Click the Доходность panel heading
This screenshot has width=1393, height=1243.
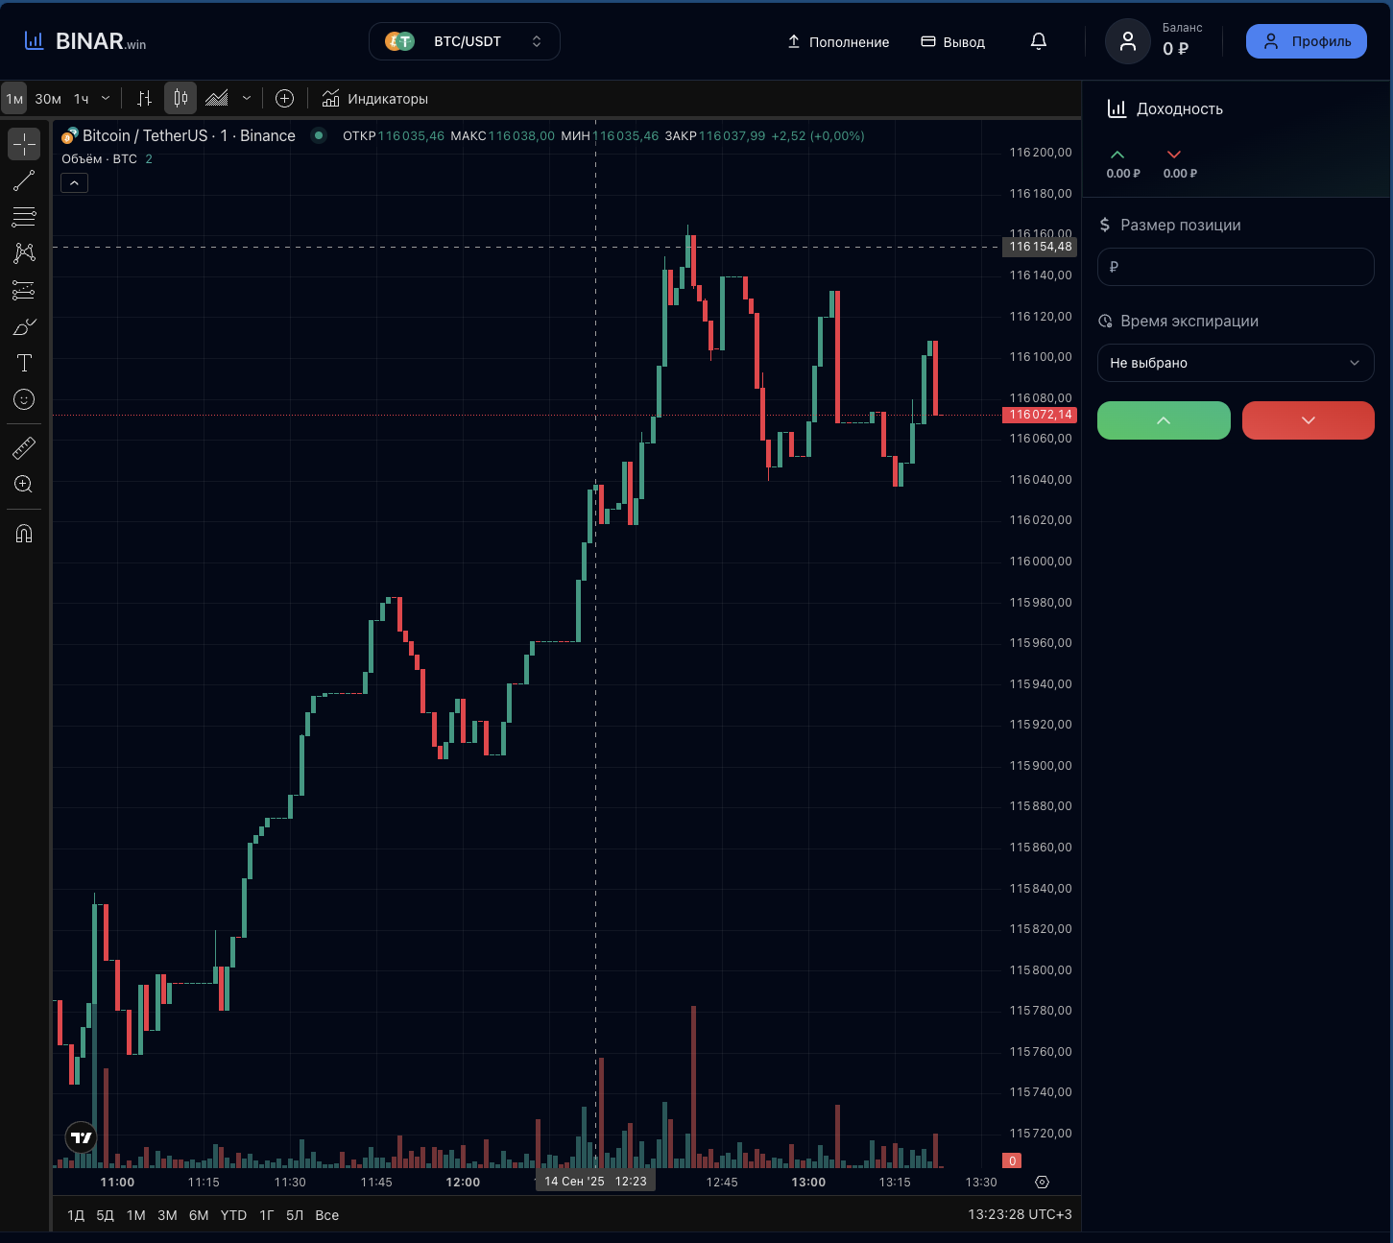[1180, 108]
